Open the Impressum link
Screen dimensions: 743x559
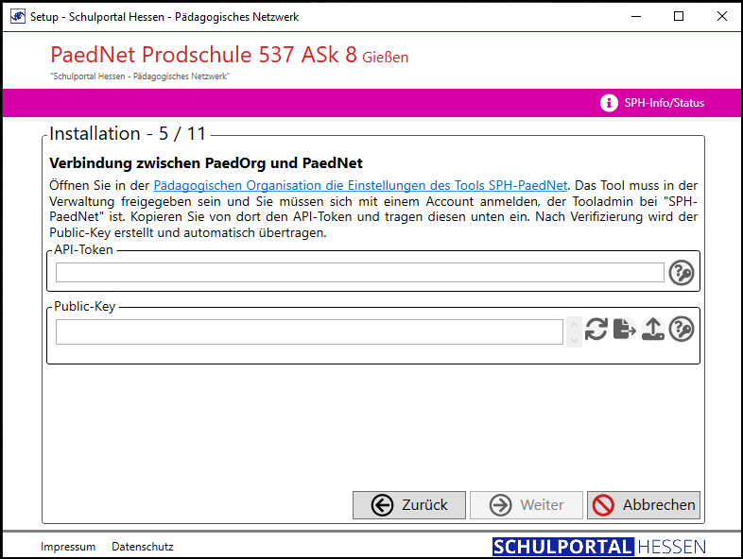click(68, 547)
